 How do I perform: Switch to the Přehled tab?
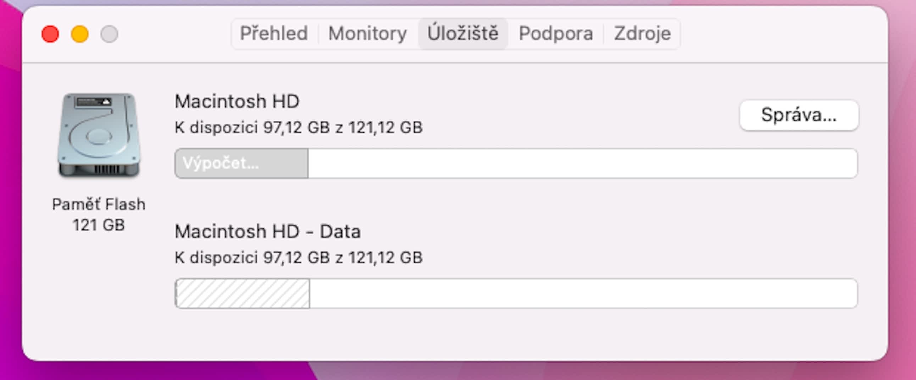point(274,34)
